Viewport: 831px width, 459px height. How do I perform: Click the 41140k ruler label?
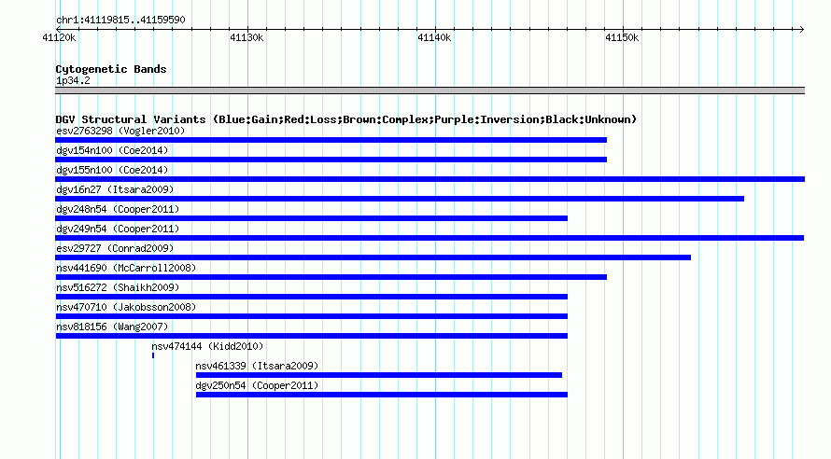(x=434, y=37)
